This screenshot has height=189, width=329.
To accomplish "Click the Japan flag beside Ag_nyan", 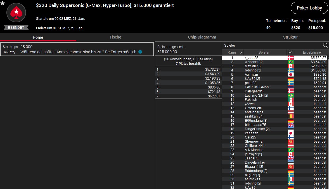I will point(290,75).
